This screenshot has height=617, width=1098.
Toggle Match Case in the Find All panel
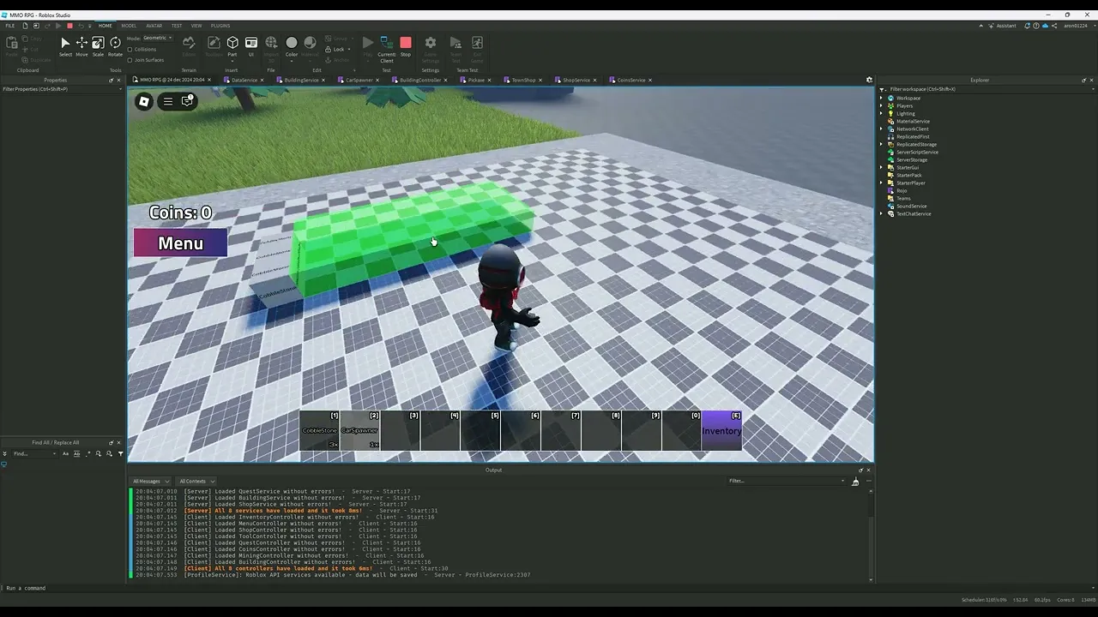tap(66, 453)
